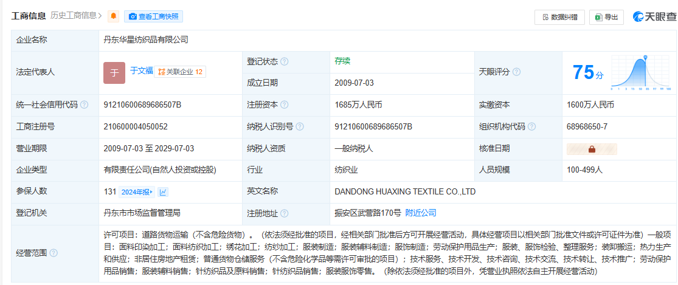678x285 pixels.
Task: Open the 2024年报 annual report dropdown
Action: point(137,192)
